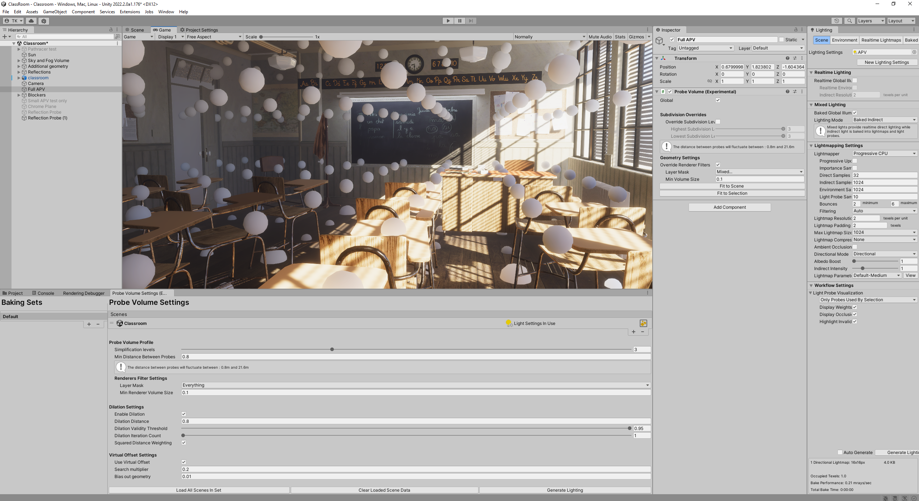919x501 pixels.
Task: Click the Hierarchy panel lock icon
Action: [x=111, y=30]
